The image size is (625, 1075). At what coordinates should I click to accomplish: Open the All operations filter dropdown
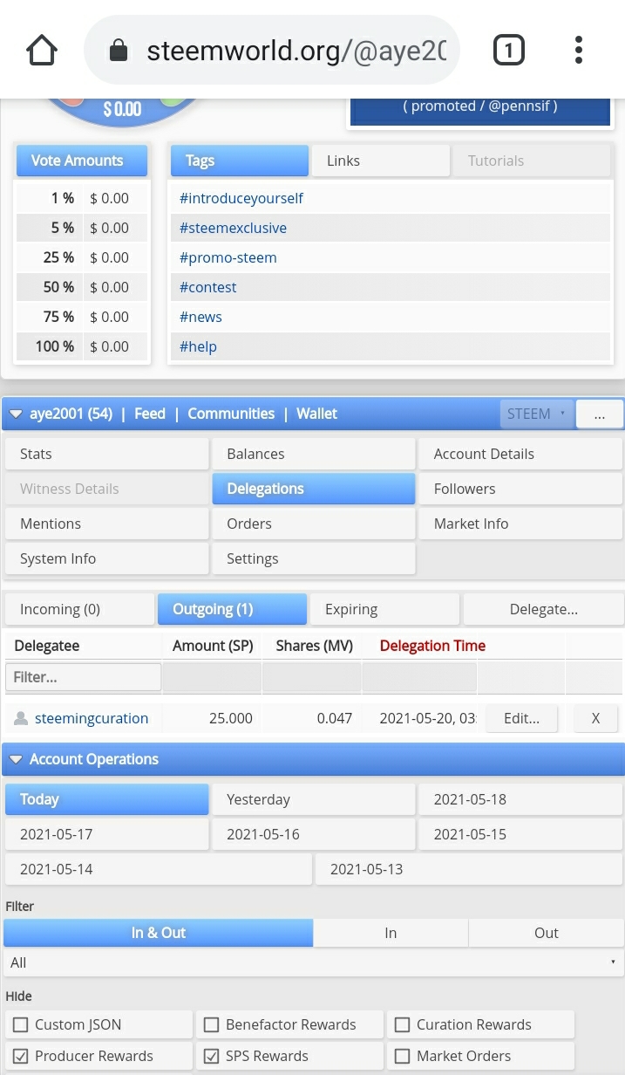pyautogui.click(x=312, y=962)
